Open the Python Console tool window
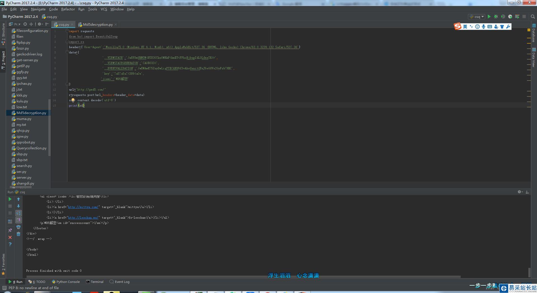Screen dimensions: 537x293 (x=66, y=282)
